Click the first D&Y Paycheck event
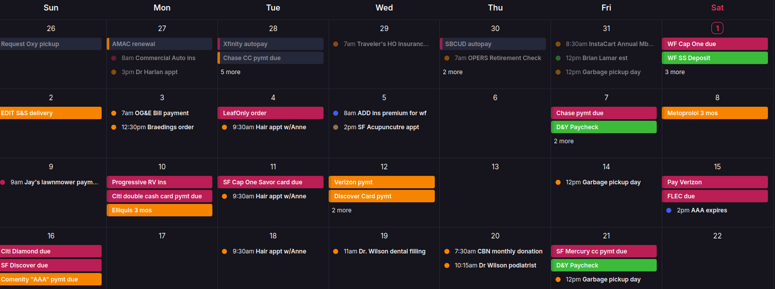 [604, 127]
